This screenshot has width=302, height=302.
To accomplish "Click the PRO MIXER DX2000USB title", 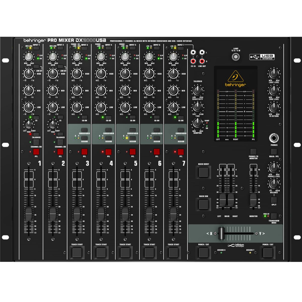I will click(77, 40).
